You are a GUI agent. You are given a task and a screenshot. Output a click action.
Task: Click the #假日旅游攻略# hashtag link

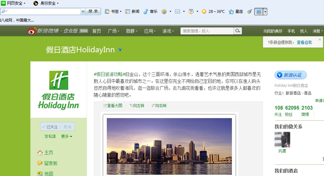tap(110, 74)
